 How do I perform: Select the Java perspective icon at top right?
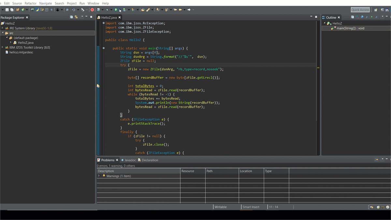[x=387, y=9]
